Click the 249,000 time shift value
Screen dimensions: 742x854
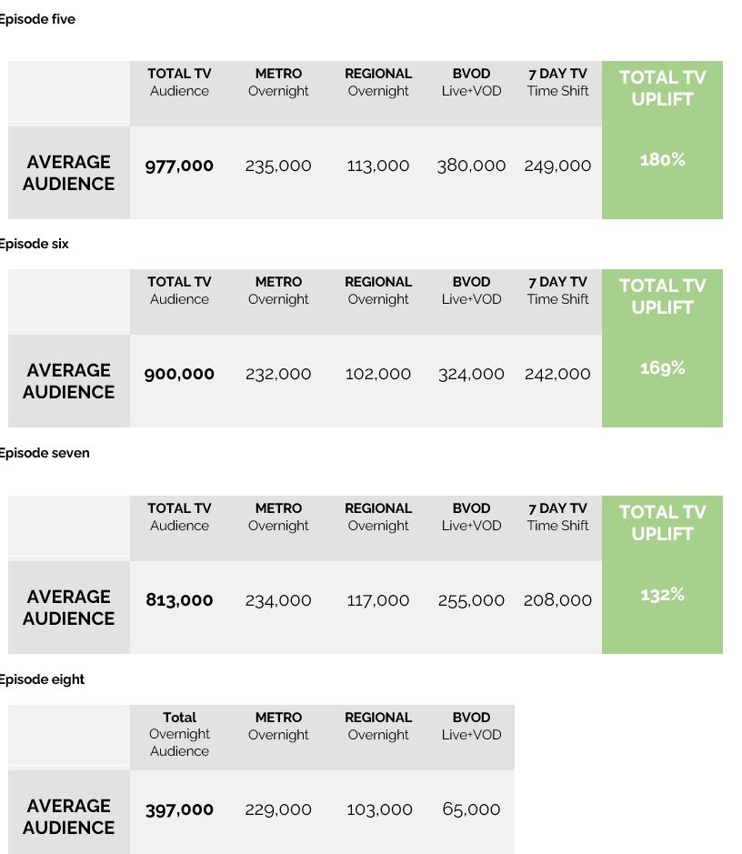[x=557, y=166]
